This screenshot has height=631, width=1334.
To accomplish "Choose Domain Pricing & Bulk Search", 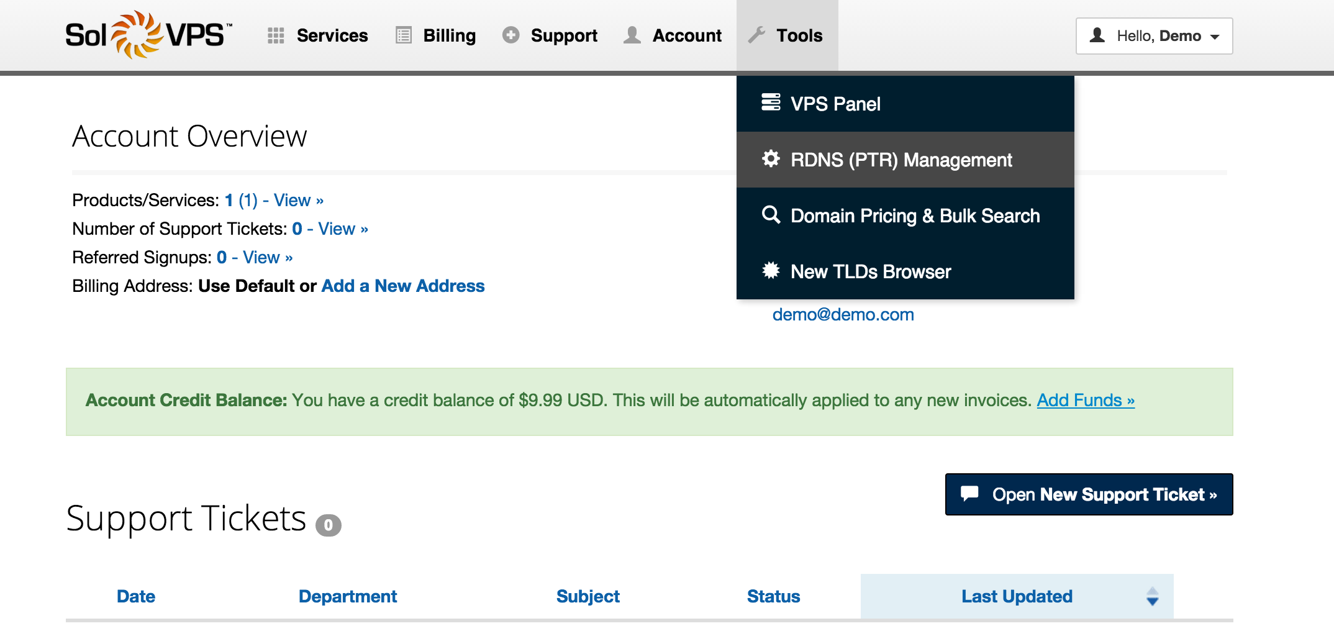I will click(x=915, y=216).
